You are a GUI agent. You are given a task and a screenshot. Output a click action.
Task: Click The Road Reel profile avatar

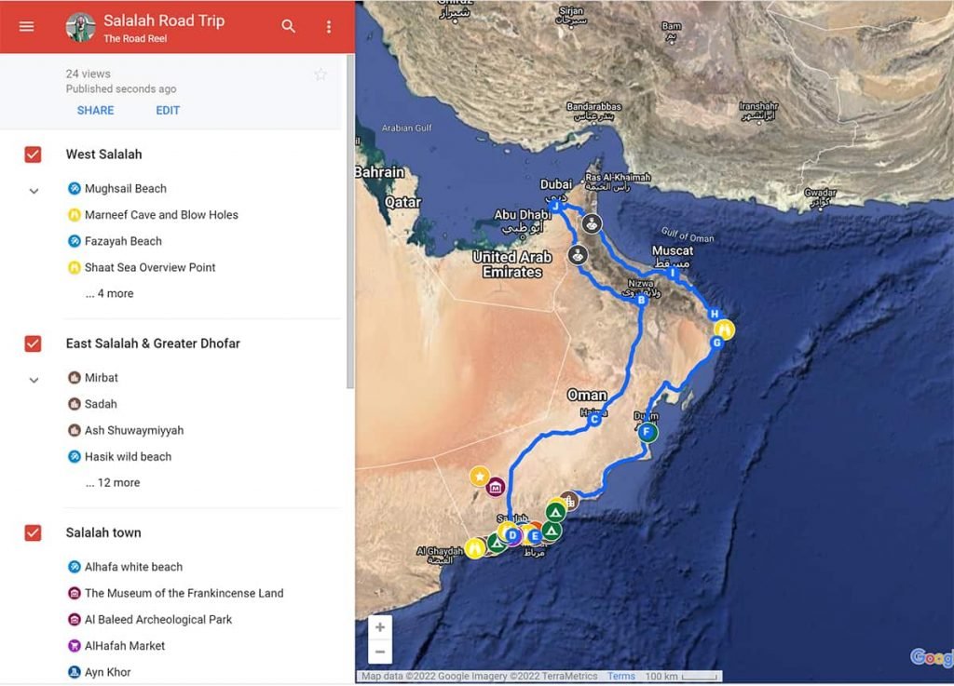pyautogui.click(x=81, y=27)
